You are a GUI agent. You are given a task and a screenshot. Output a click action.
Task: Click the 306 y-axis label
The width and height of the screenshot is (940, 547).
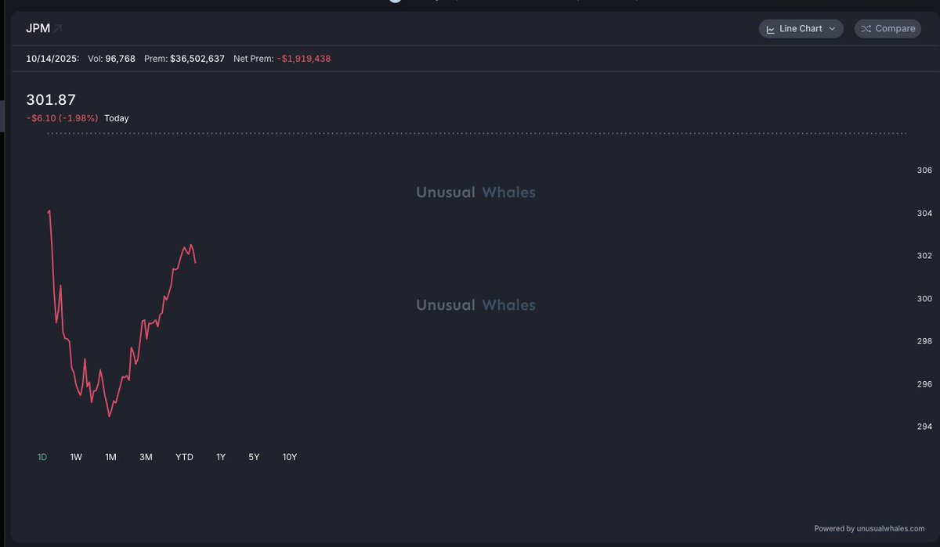924,171
